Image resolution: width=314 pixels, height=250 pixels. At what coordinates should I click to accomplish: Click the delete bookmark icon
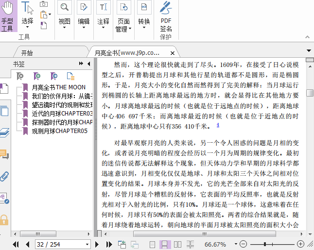tap(20, 76)
